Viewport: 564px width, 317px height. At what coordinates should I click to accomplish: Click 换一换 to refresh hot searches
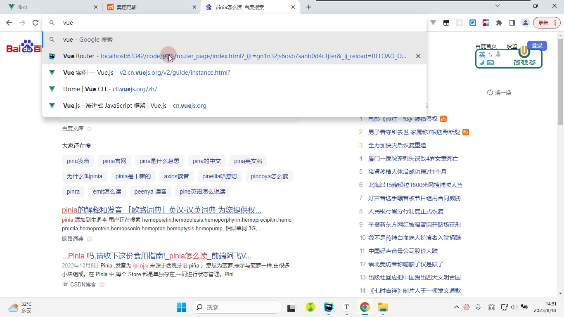500,92
